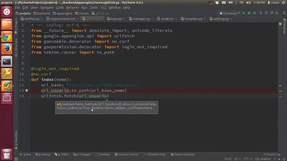Open the Terminal tool window
This screenshot has width=287, height=161.
(102, 154)
